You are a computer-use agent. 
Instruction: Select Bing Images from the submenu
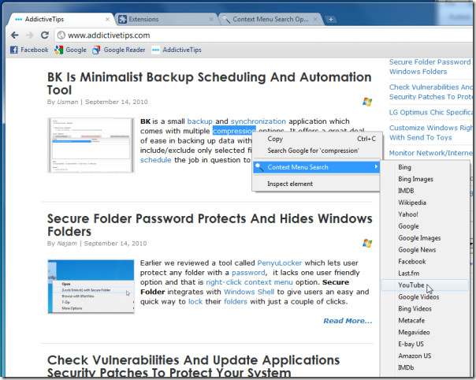(x=425, y=179)
